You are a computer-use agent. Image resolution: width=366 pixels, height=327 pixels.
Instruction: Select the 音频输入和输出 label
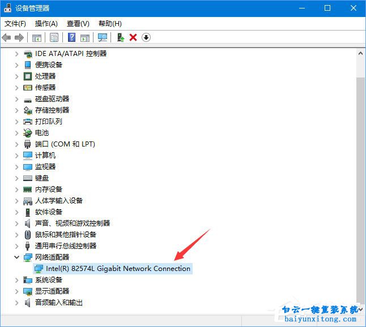tap(59, 303)
